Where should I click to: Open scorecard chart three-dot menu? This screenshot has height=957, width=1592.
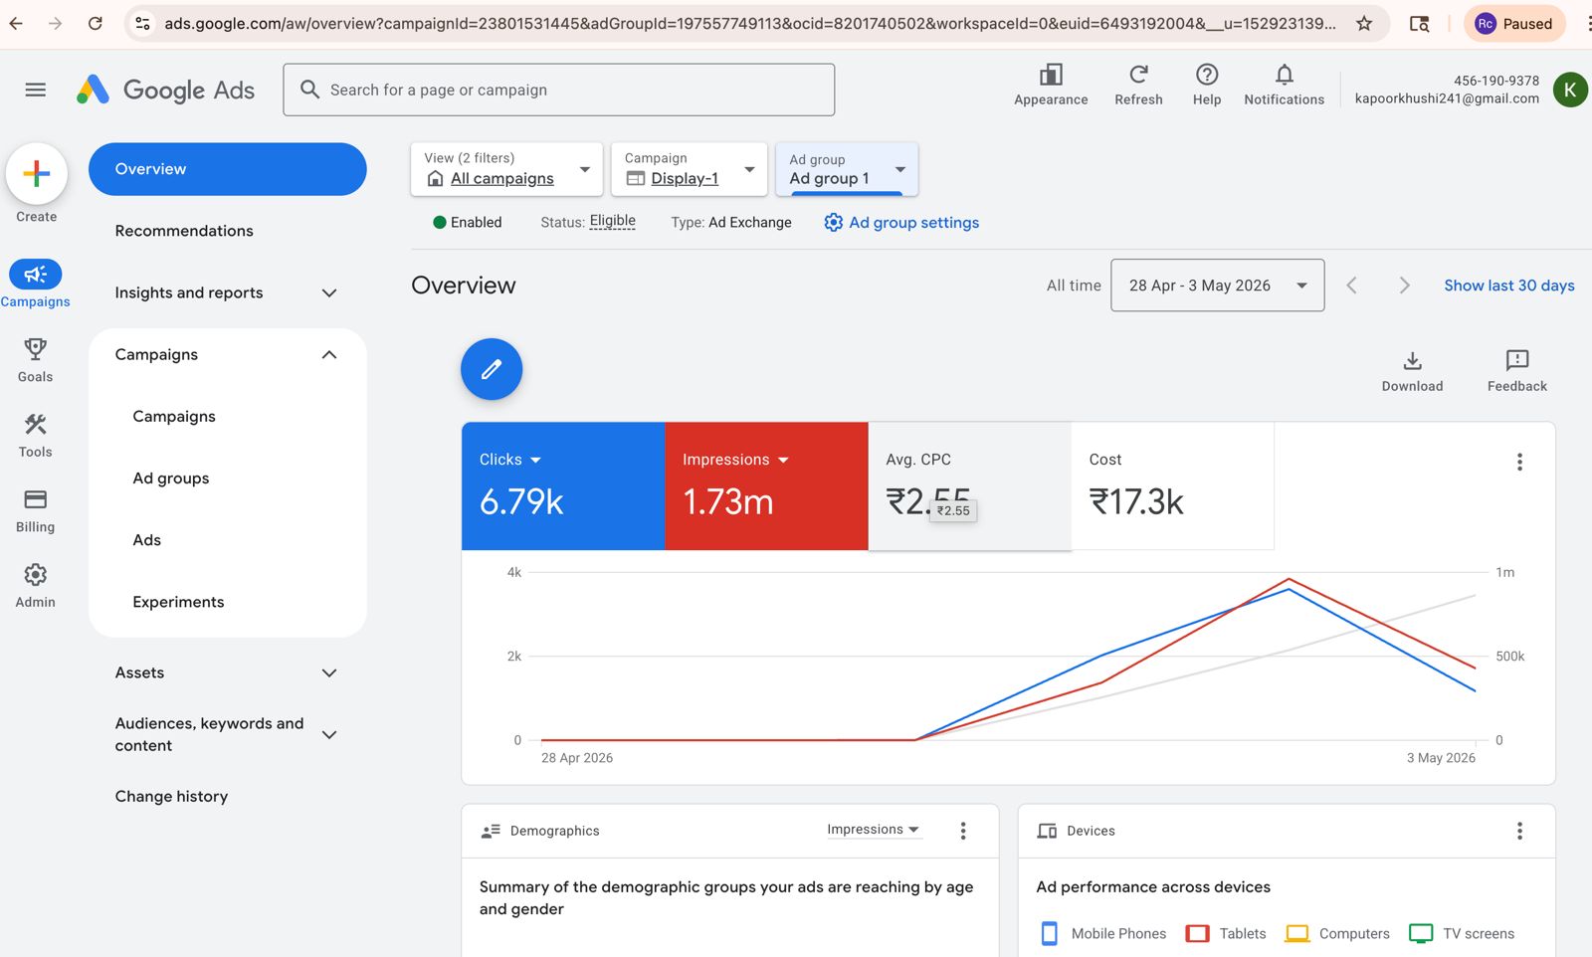pos(1519,462)
